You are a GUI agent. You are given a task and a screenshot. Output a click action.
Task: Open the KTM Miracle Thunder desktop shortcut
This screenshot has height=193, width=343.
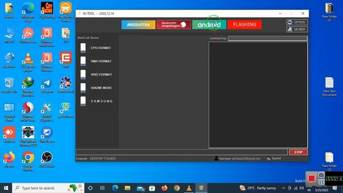[x=28, y=137]
